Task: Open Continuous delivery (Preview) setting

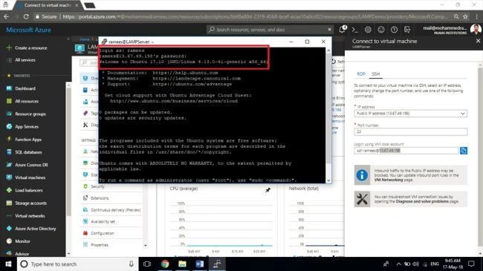Action: (115, 209)
